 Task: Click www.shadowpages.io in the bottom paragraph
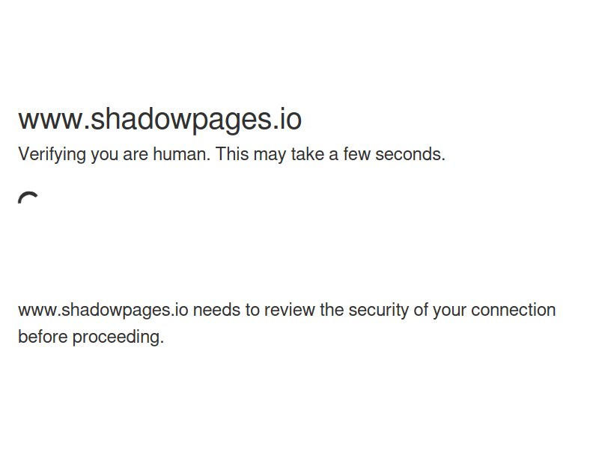click(x=103, y=310)
